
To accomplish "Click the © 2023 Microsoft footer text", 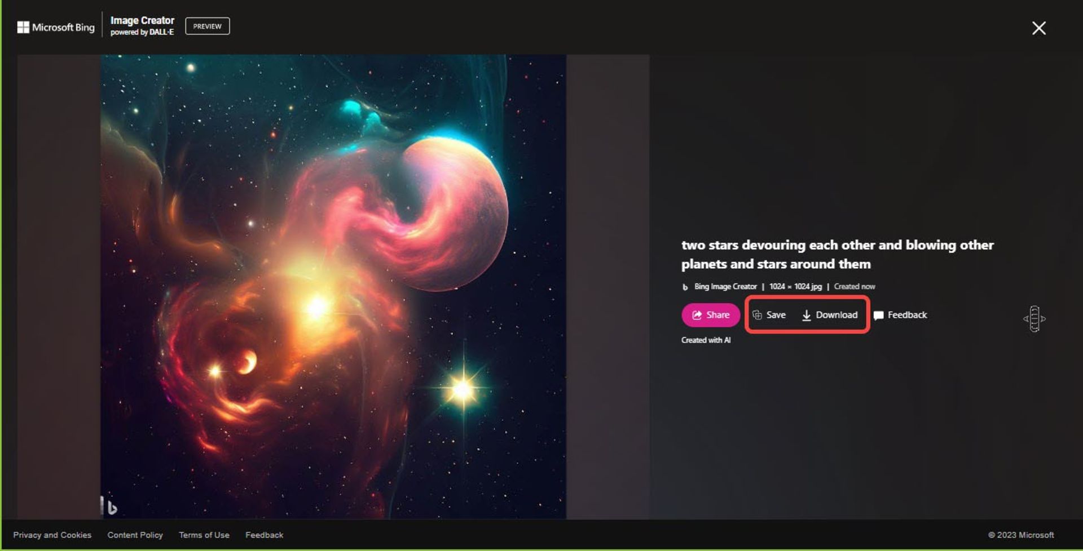I will click(x=1021, y=535).
